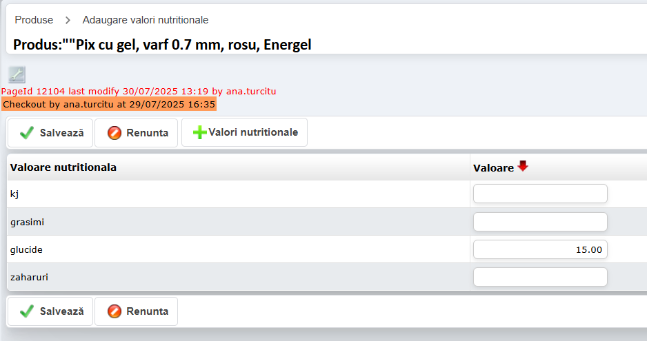Image resolution: width=647 pixels, height=341 pixels.
Task: Click green checkmark on bottom Salvează button
Action: click(27, 311)
